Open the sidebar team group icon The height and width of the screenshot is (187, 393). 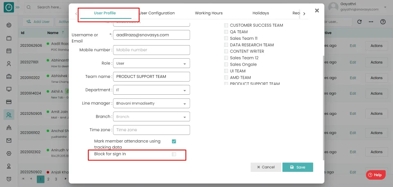point(9,128)
